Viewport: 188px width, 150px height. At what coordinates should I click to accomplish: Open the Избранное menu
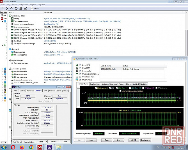[24, 5]
